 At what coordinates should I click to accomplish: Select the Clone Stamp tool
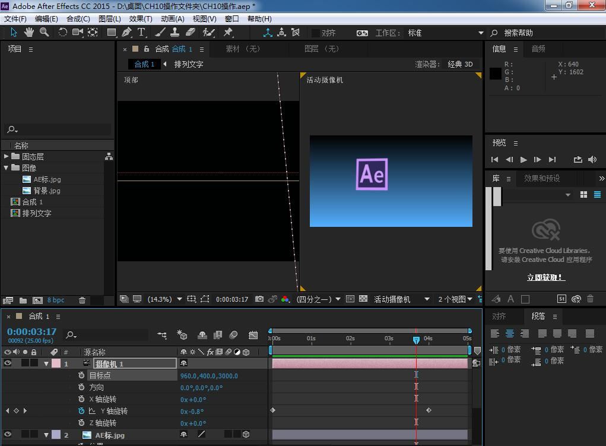click(x=174, y=33)
